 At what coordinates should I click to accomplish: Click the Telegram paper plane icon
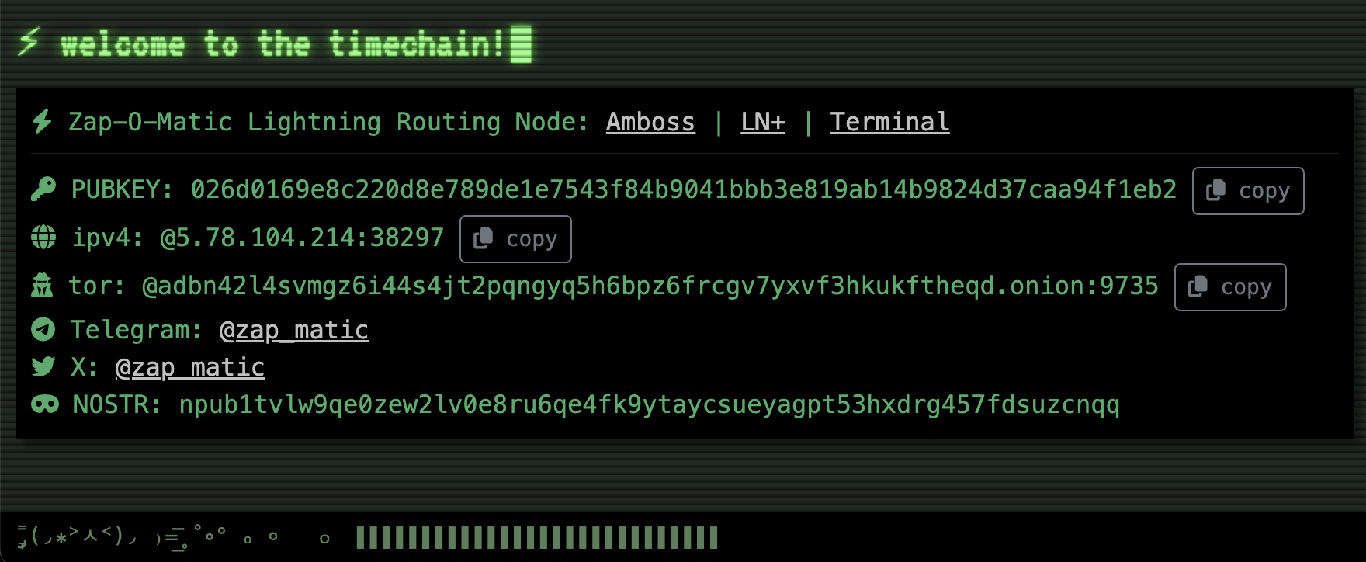pyautogui.click(x=43, y=330)
